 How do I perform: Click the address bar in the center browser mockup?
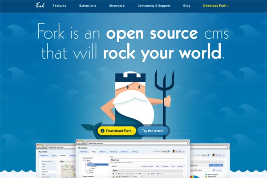click(138, 143)
